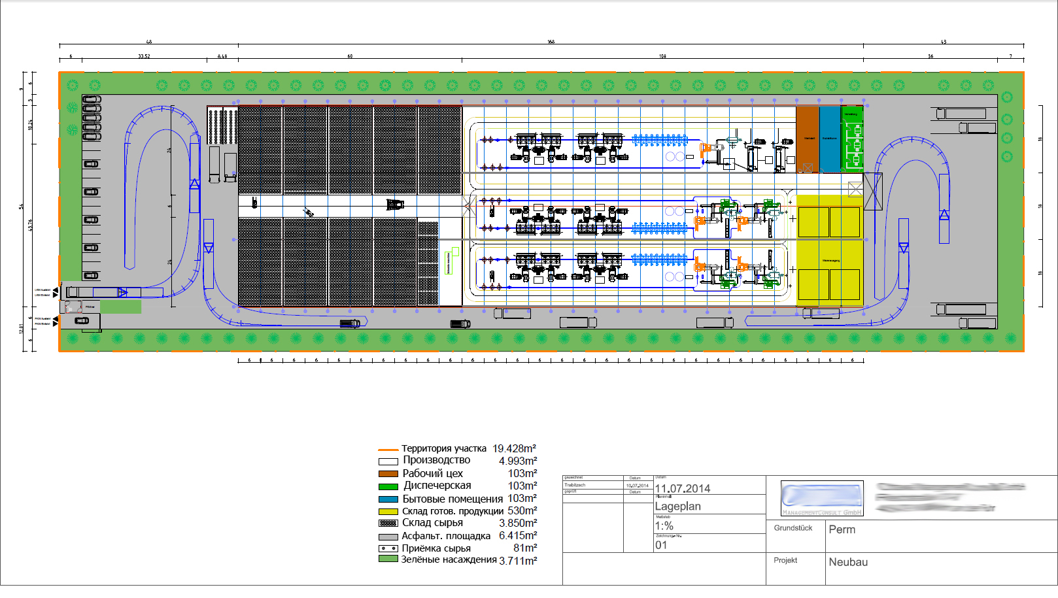The image size is (1058, 598).
Task: Click the area value 6.415m²
Action: point(518,535)
